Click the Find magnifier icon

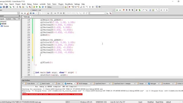pyautogui.click(x=27, y=7)
